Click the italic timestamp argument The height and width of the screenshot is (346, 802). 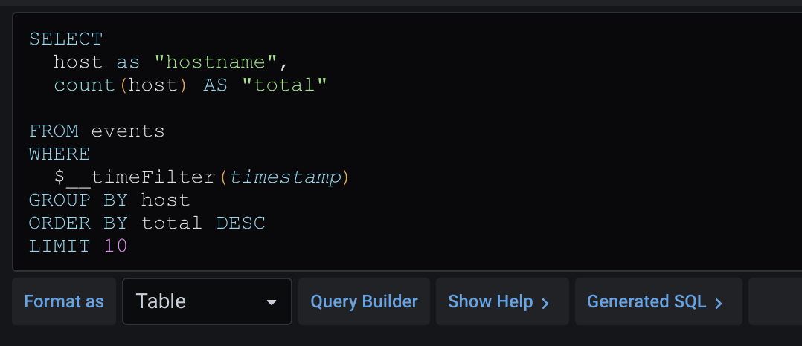[x=285, y=177]
